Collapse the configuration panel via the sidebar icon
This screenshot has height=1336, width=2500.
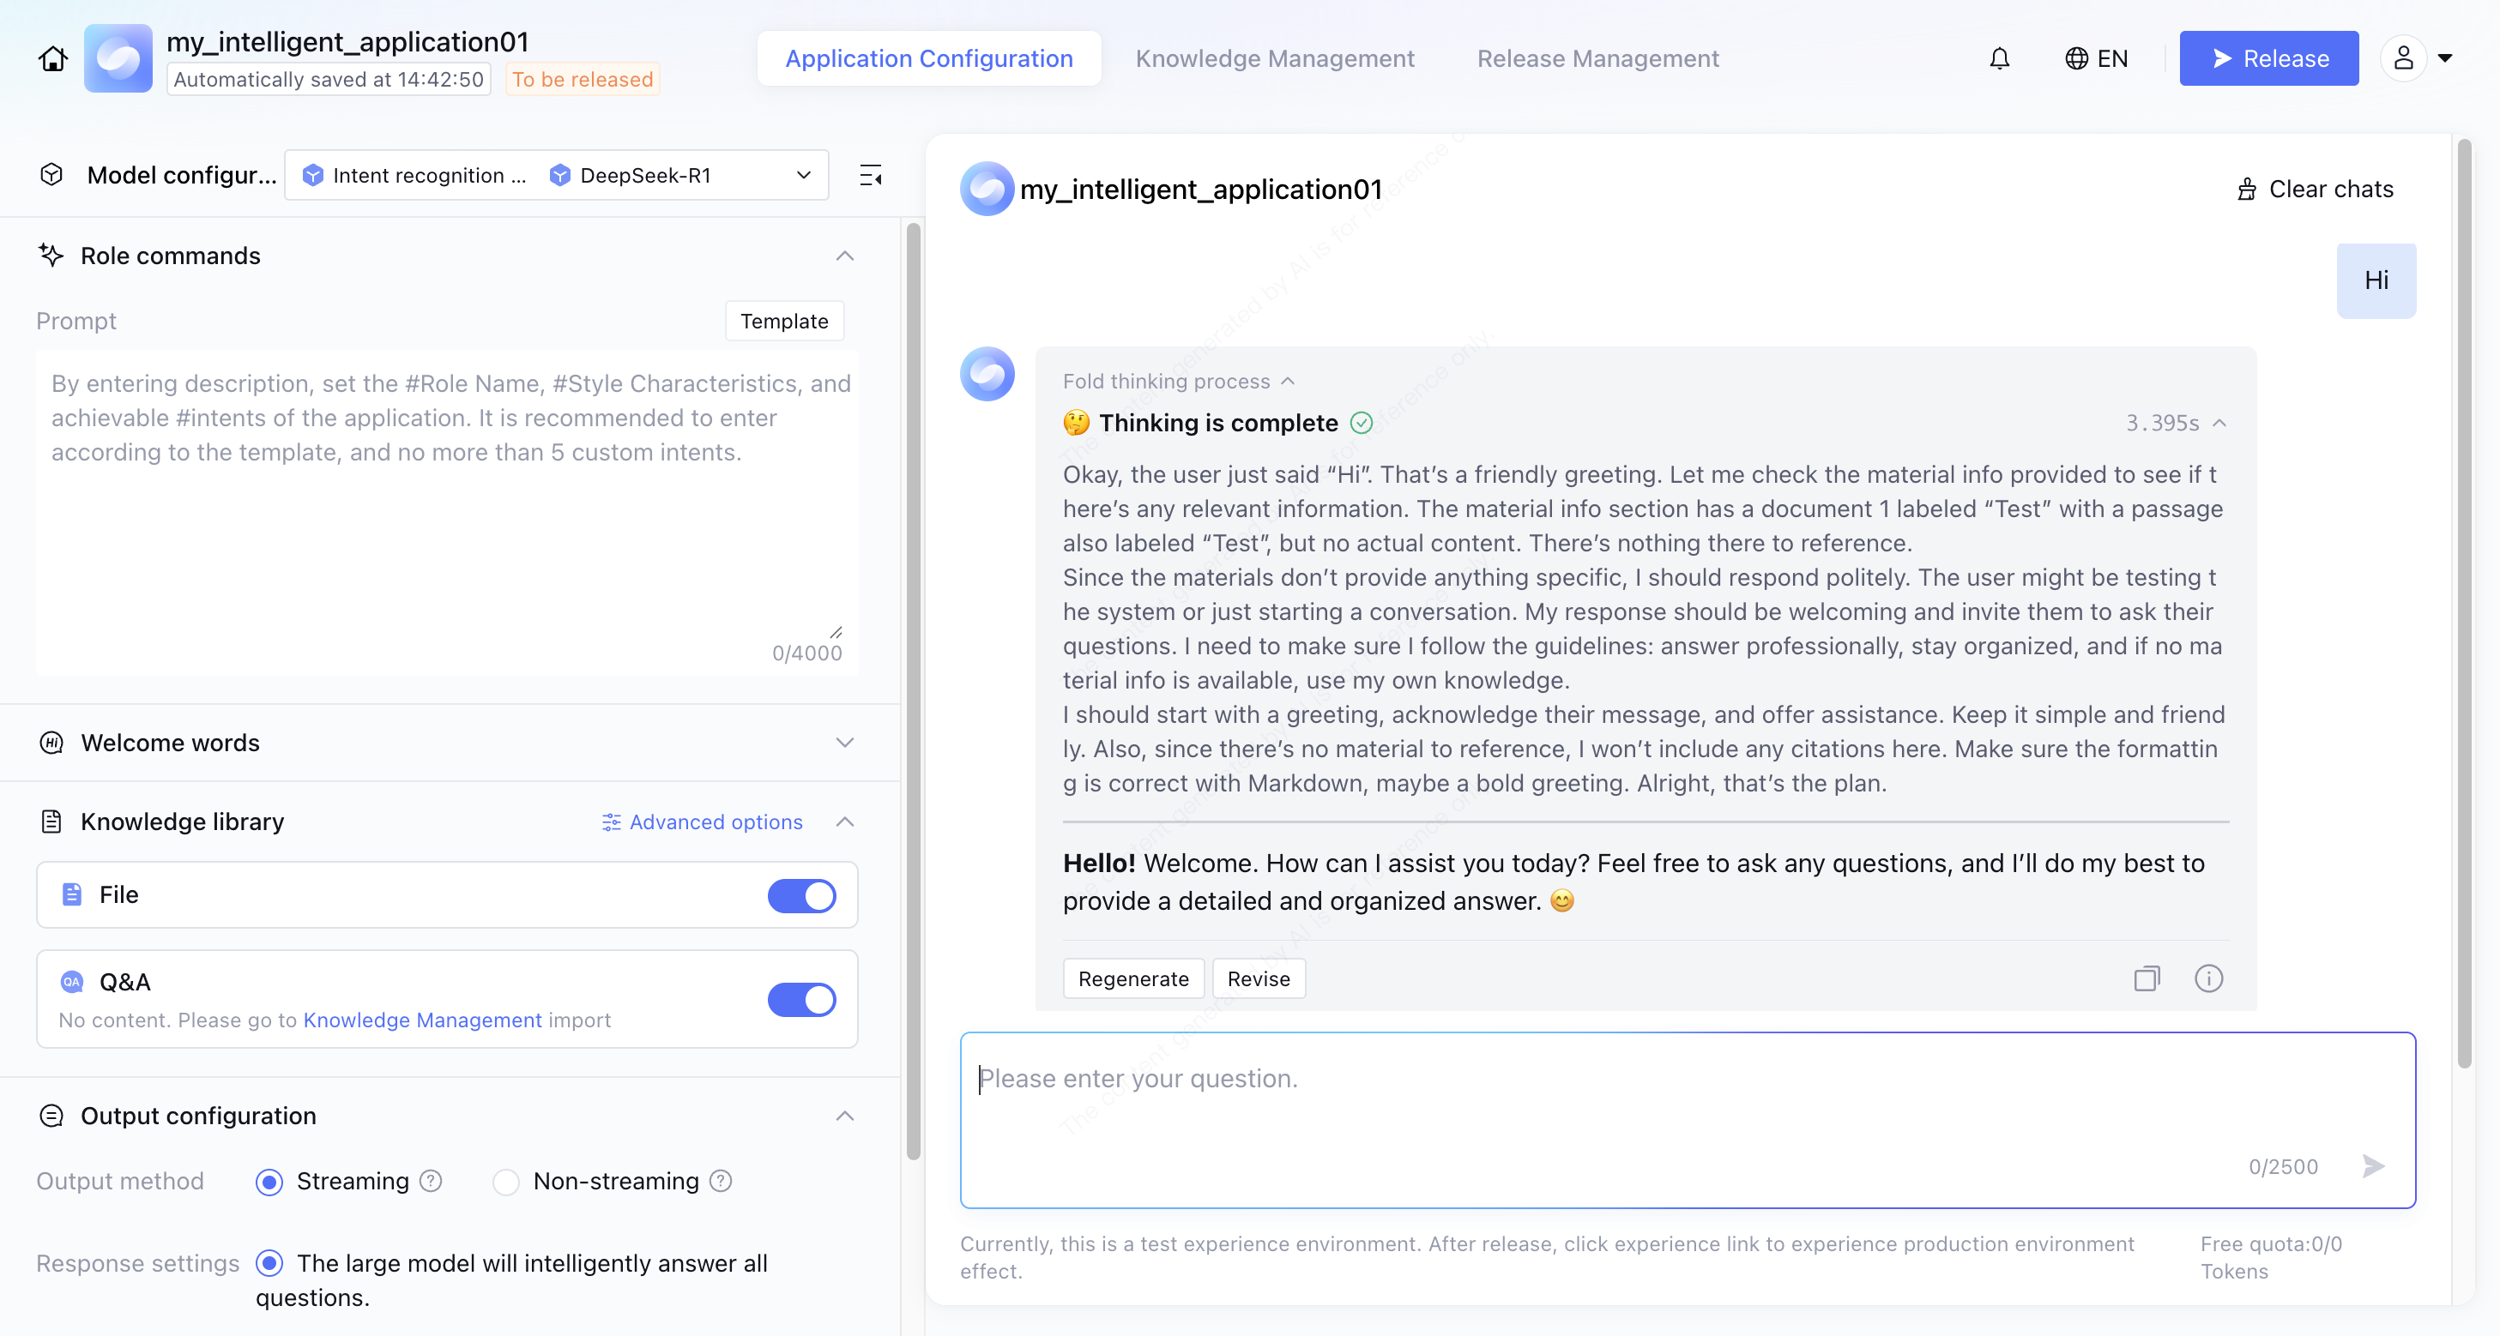[x=871, y=176]
